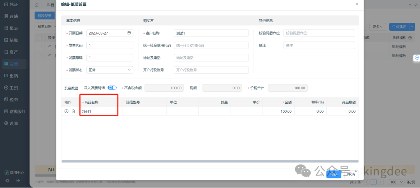Click the 生成凭证 button
Screen dimensions: 420x188
coord(398,27)
